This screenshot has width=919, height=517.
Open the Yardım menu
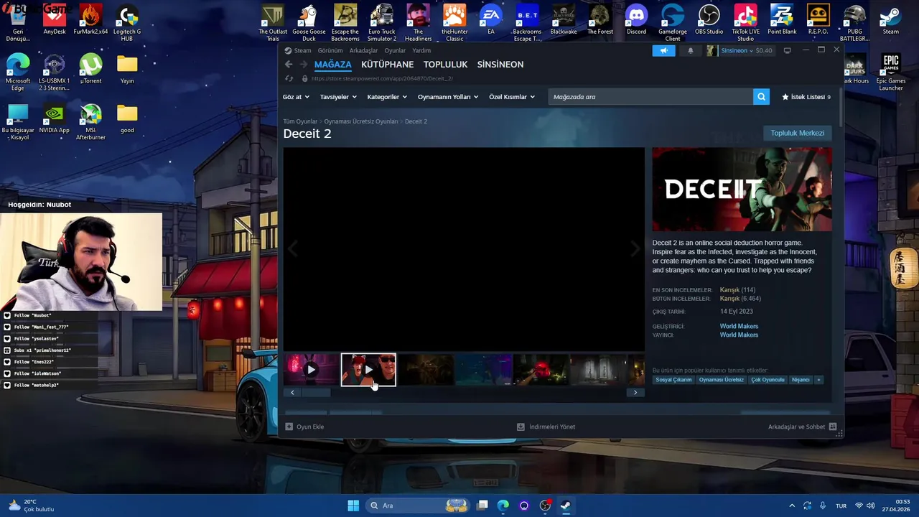421,50
